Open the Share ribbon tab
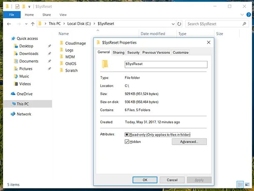Viewport: 254px width, 191px height. tap(47, 15)
